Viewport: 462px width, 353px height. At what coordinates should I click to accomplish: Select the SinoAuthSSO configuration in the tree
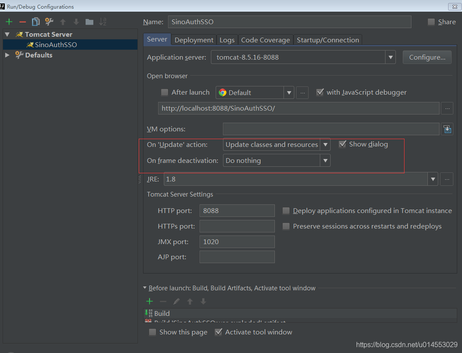coord(70,45)
